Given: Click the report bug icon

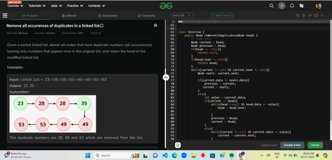Looking at the screenshot, I should 155,26.
